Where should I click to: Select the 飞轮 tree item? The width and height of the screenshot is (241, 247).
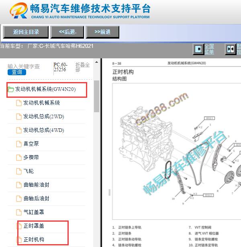coord(29,171)
